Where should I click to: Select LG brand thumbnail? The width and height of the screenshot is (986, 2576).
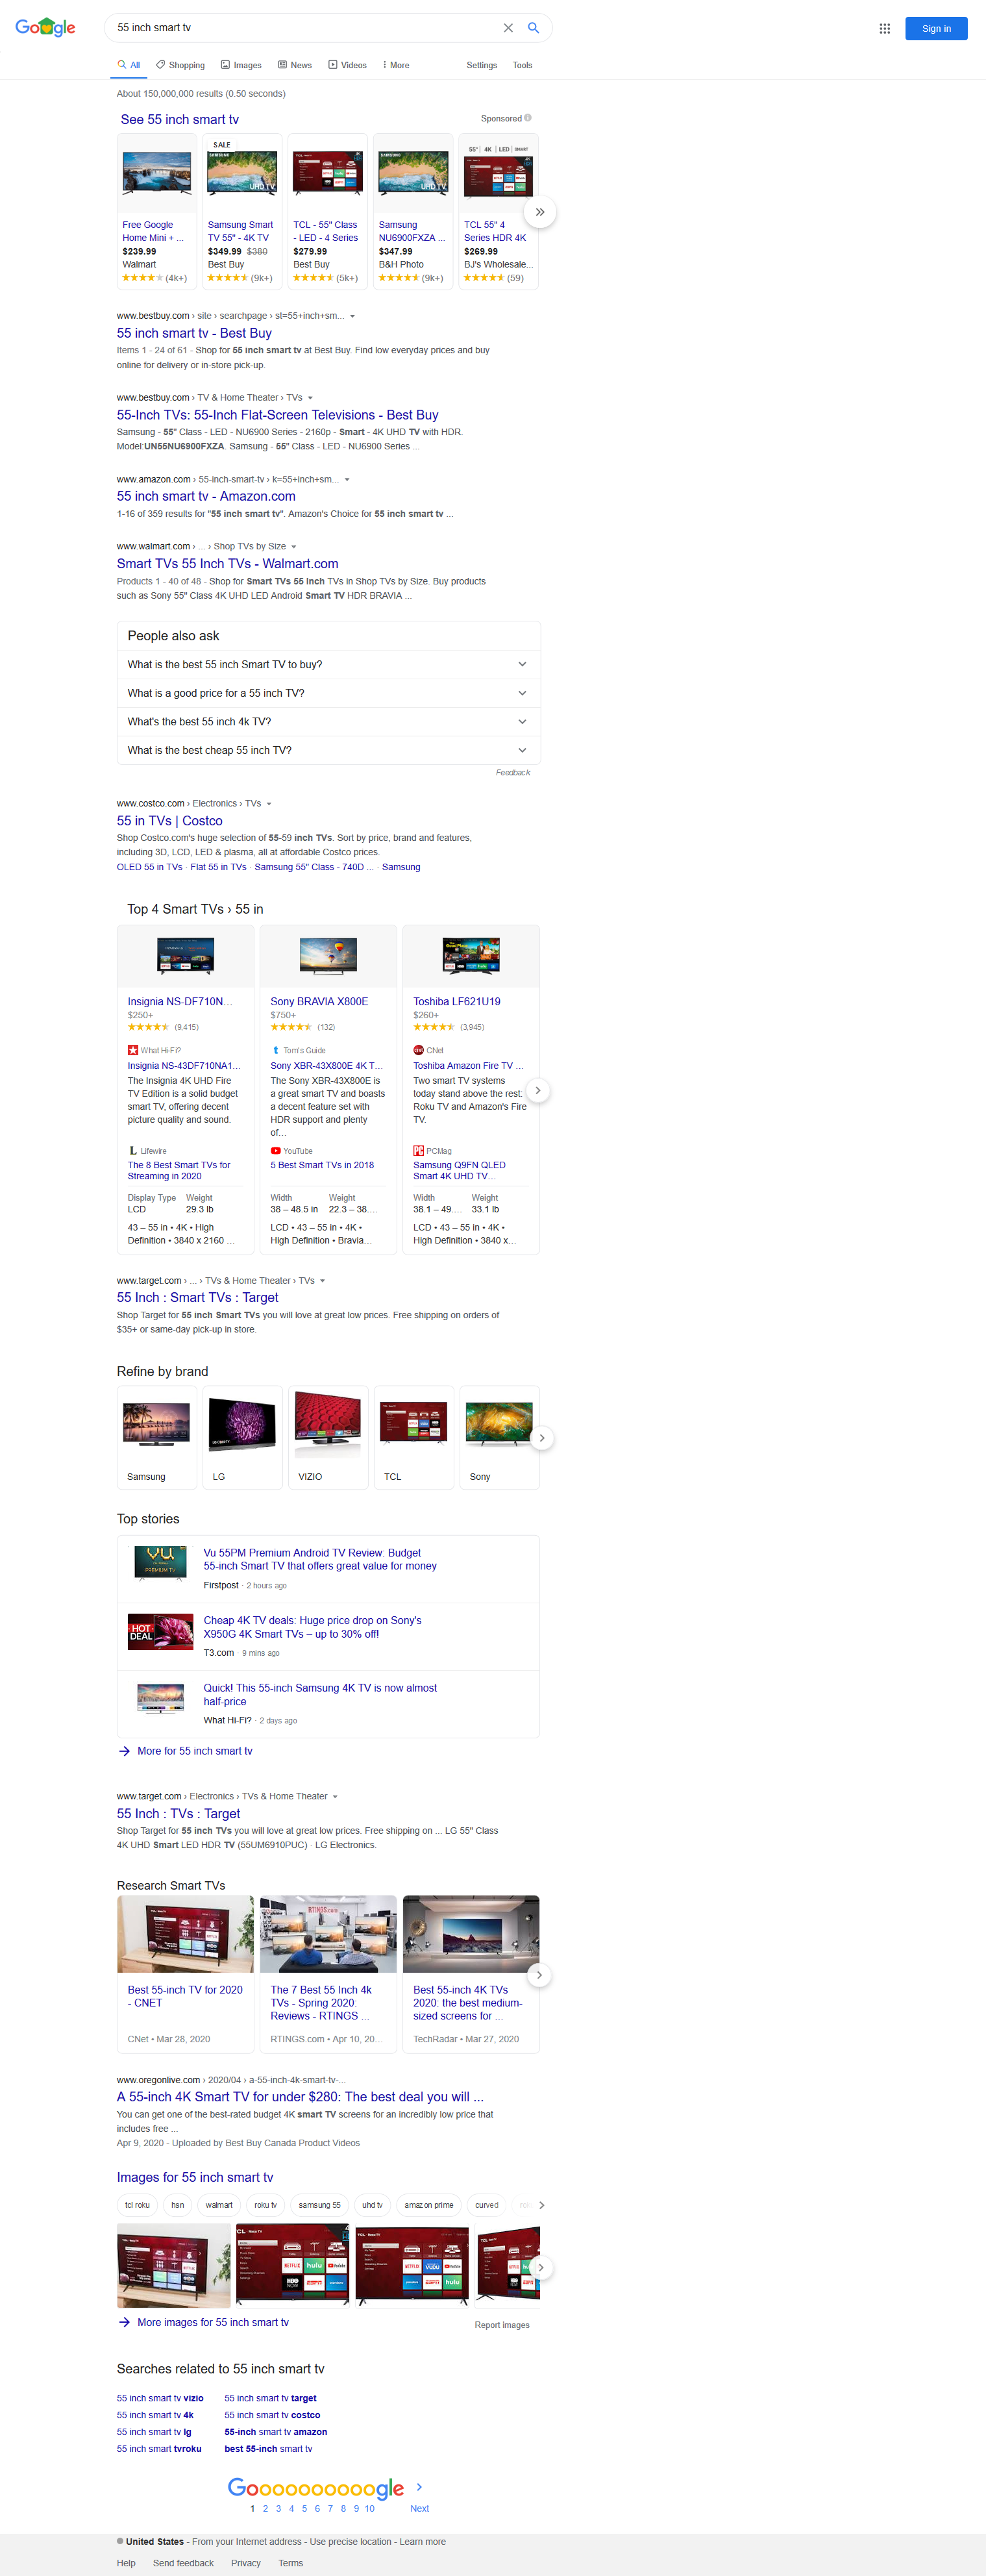[243, 1437]
